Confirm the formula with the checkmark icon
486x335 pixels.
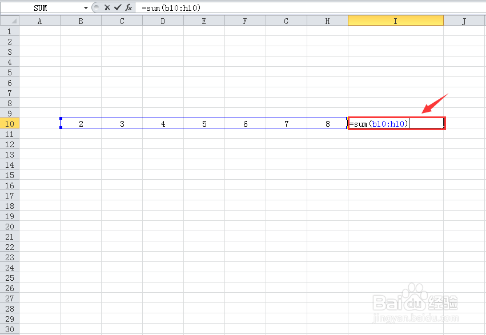[118, 8]
